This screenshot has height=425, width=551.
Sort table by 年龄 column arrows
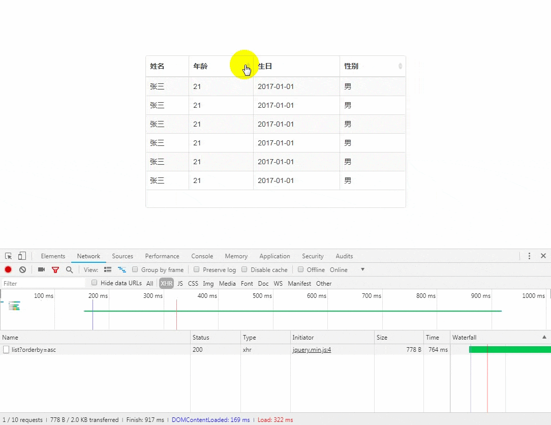[249, 66]
